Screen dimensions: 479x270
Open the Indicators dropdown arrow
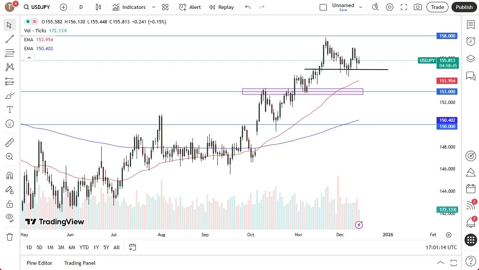pos(153,7)
